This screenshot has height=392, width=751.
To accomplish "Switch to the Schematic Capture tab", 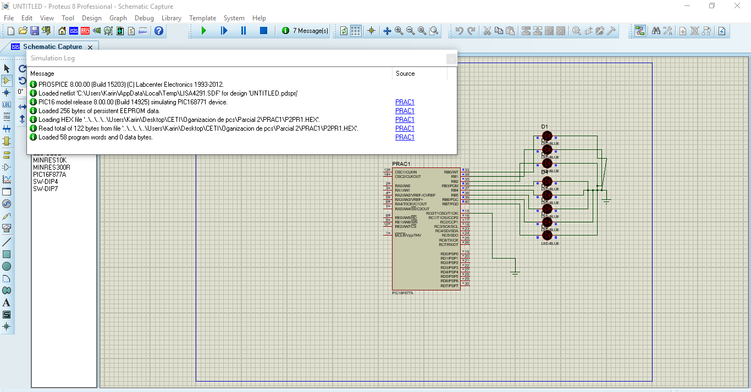I will (52, 47).
